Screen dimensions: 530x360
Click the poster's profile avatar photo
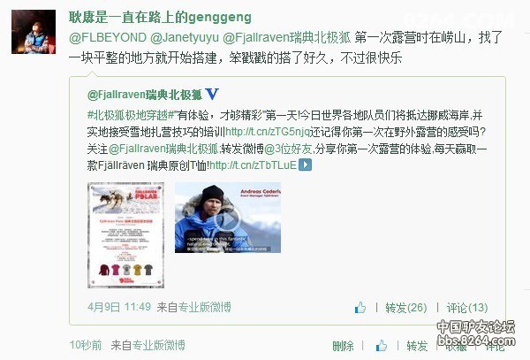(x=34, y=32)
